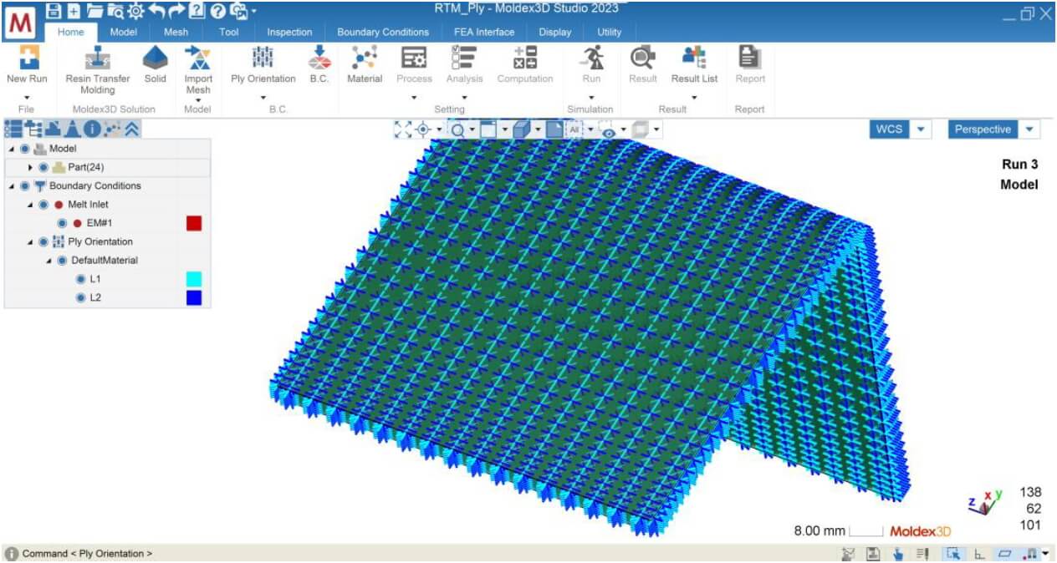Screen dimensions: 1057x563
Task: Click the Ply Orientation ribbon button
Action: 263,66
